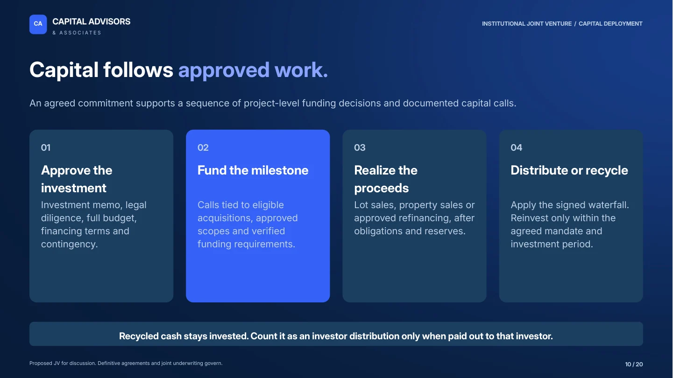Click the page counter 10 / 20
This screenshot has width=673, height=378.
point(634,364)
